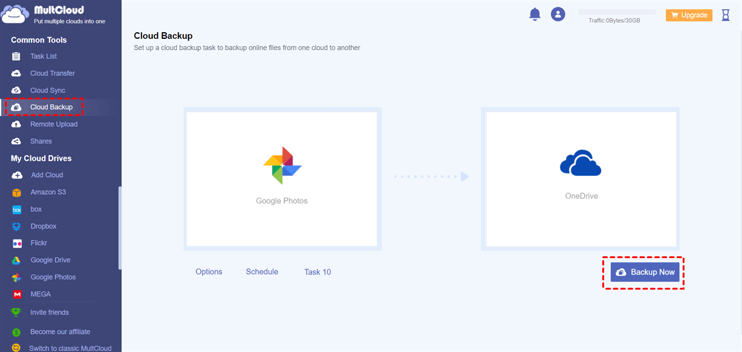Viewport: 742px width, 352px height.
Task: Click the Amazon S3 icon
Action: tap(17, 192)
